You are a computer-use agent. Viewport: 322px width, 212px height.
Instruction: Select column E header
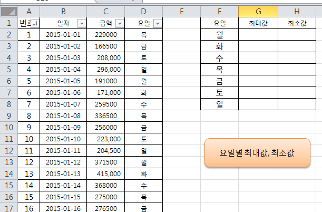(x=181, y=12)
